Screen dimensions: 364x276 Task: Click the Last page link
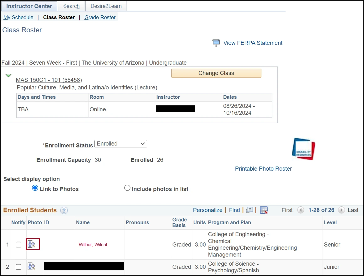(x=353, y=210)
